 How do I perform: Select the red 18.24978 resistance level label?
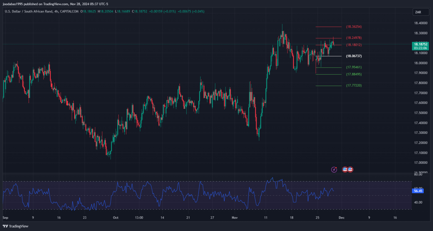354,38
